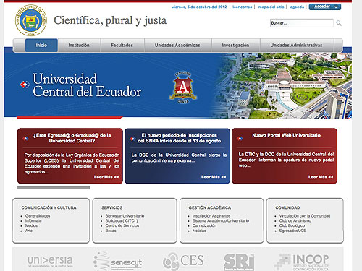Click the gray news slider bar
Screen dimensions: 362x271
tap(54, 188)
